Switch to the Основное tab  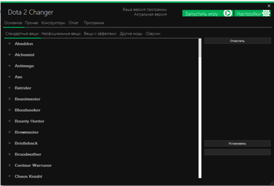click(13, 23)
